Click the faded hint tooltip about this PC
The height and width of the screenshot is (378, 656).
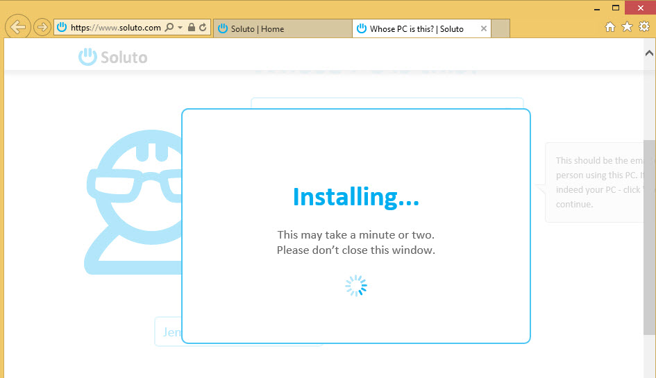point(594,182)
